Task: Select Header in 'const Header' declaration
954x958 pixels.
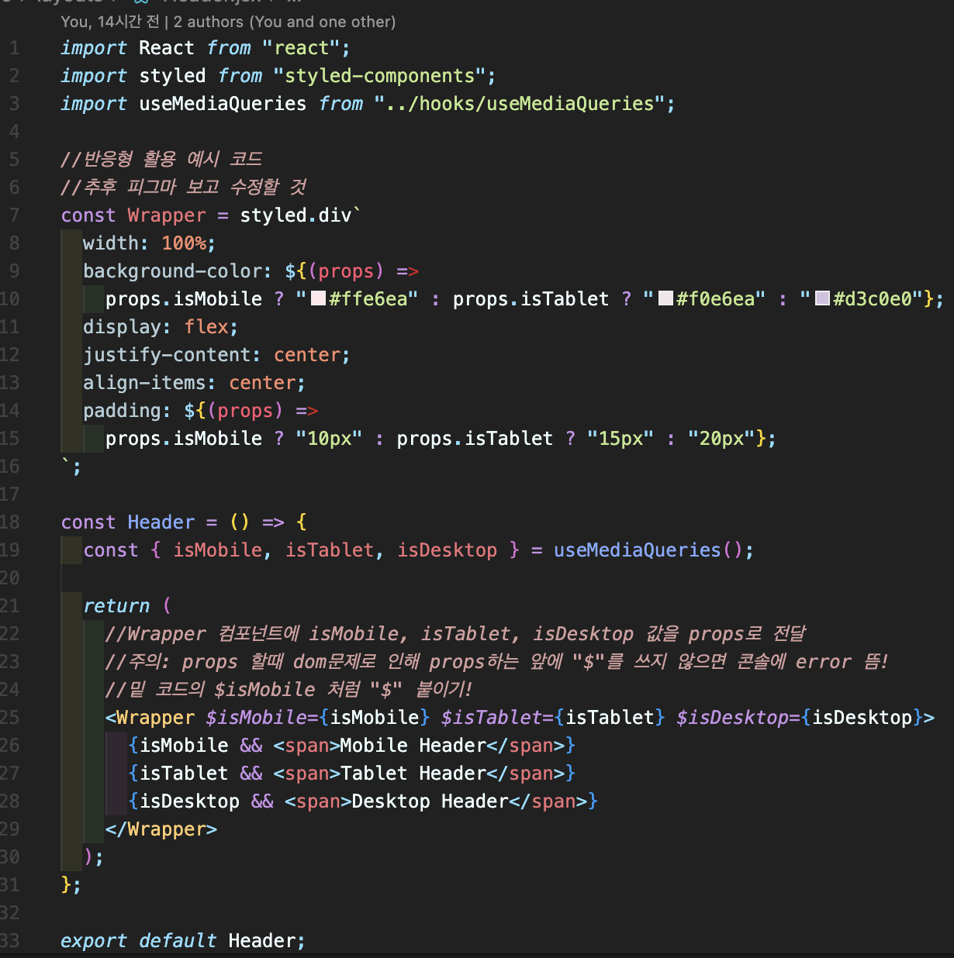Action: pyautogui.click(x=161, y=522)
